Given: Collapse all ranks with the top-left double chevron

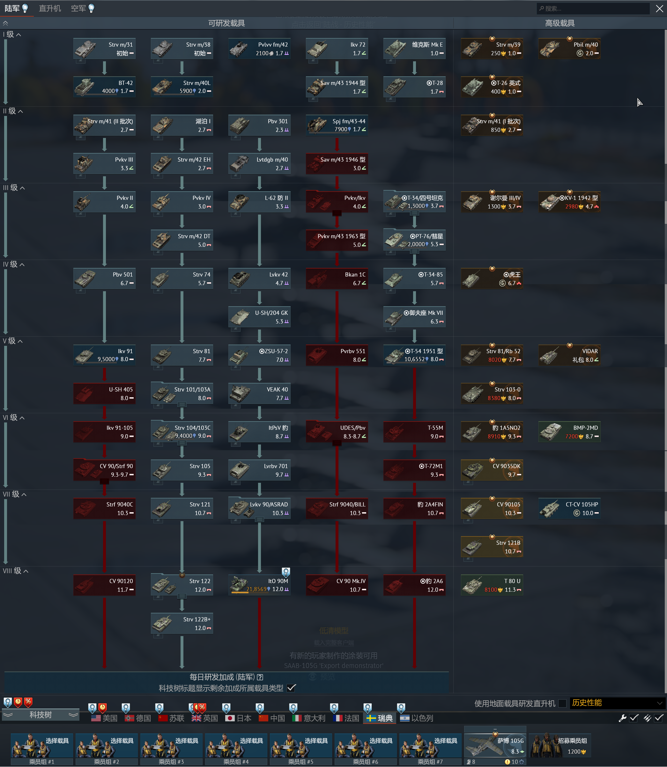Looking at the screenshot, I should [6, 23].
